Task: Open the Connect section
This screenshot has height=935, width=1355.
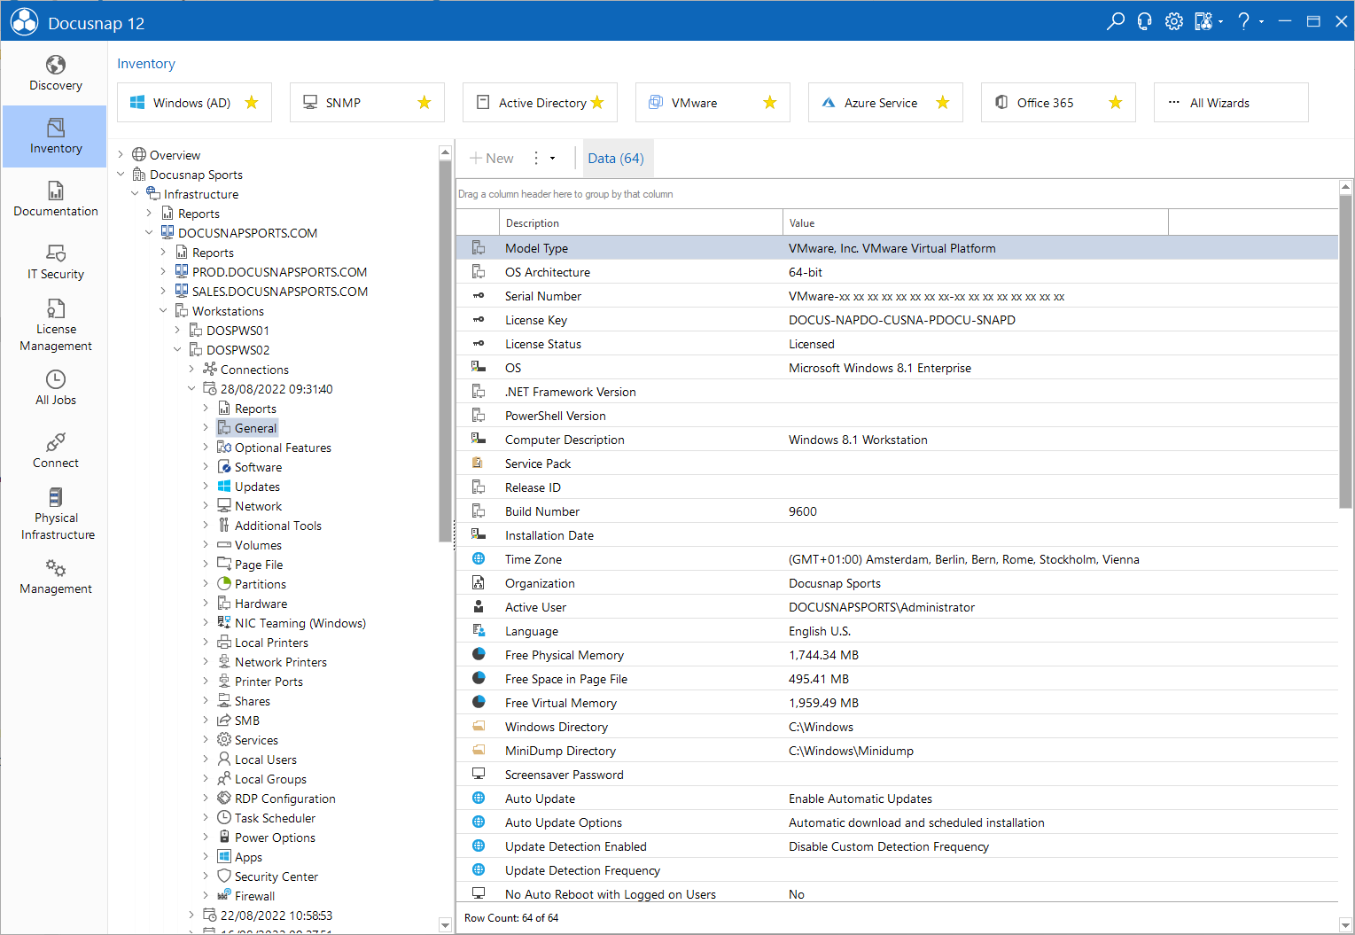Action: [x=55, y=451]
